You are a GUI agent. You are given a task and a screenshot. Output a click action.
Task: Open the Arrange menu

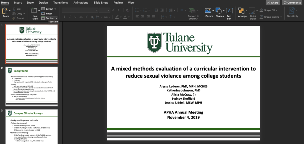[x=242, y=12]
